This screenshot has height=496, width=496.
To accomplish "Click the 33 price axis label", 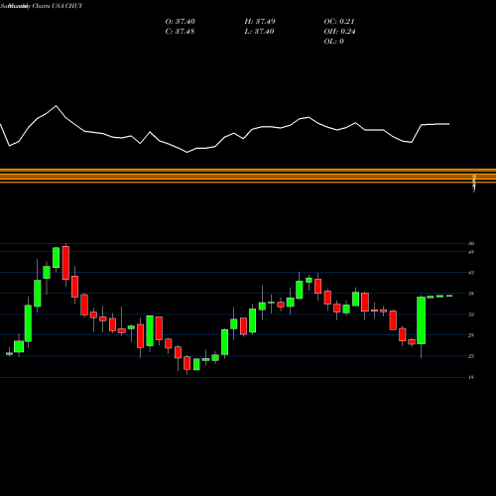I will tap(471, 314).
